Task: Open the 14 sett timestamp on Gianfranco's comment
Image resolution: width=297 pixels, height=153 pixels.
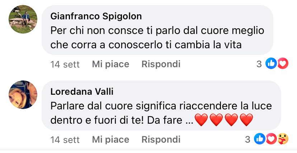Action: tap(65, 64)
